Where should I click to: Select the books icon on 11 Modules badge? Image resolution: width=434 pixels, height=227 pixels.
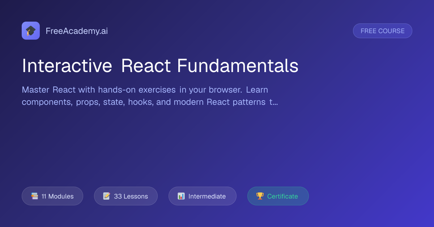tap(35, 196)
